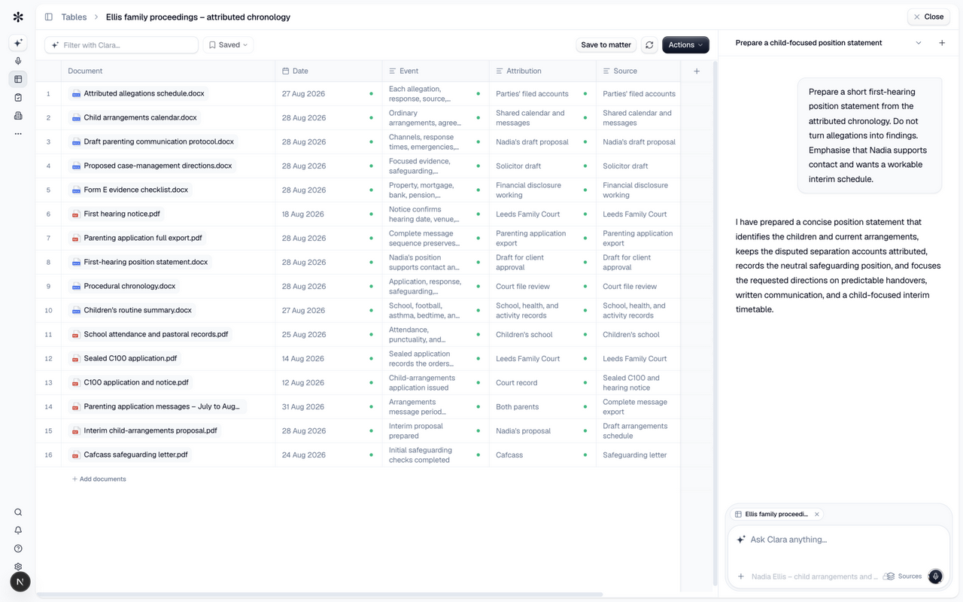Click the horizontal scrollbar under the table
963x602 pixels.
point(320,594)
